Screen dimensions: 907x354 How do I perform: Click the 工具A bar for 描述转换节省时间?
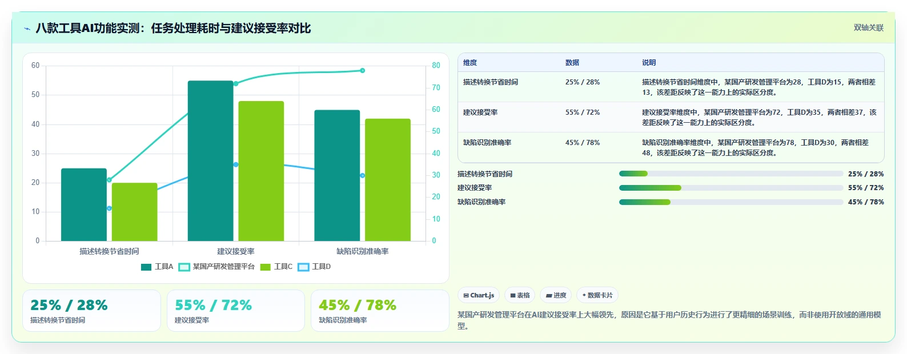pyautogui.click(x=84, y=204)
